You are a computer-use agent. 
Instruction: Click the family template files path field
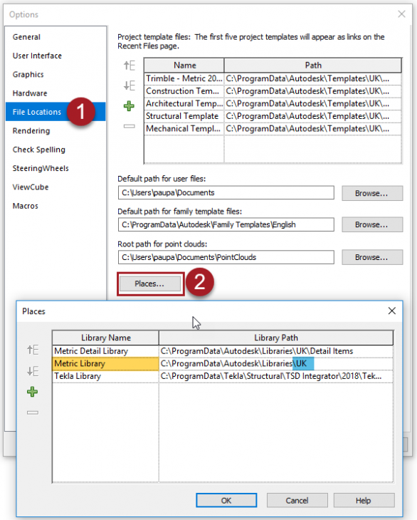226,224
